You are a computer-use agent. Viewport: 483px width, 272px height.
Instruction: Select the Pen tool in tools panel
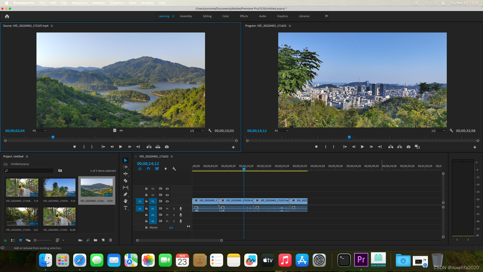click(126, 194)
